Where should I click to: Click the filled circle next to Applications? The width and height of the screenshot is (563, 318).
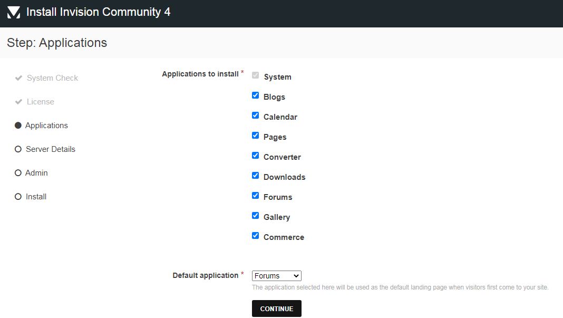[x=18, y=125]
